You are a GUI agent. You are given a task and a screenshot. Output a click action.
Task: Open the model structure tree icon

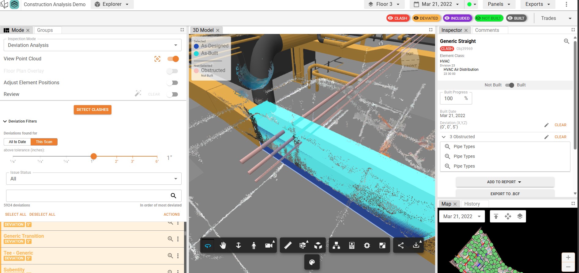point(336,245)
